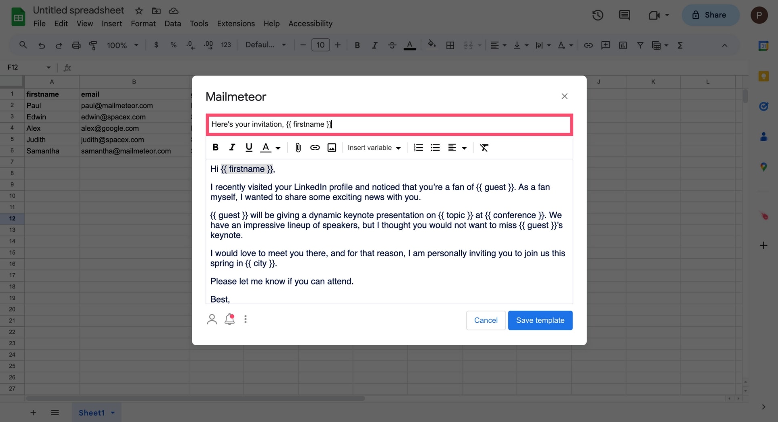This screenshot has width=778, height=422.
Task: Open all sheets list icon
Action: pyautogui.click(x=55, y=413)
